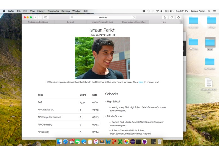219x155 pixels.
Task: Click the battery status indicator
Action: coord(169,11)
